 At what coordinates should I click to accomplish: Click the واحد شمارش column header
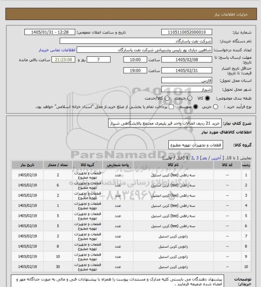(118, 165)
